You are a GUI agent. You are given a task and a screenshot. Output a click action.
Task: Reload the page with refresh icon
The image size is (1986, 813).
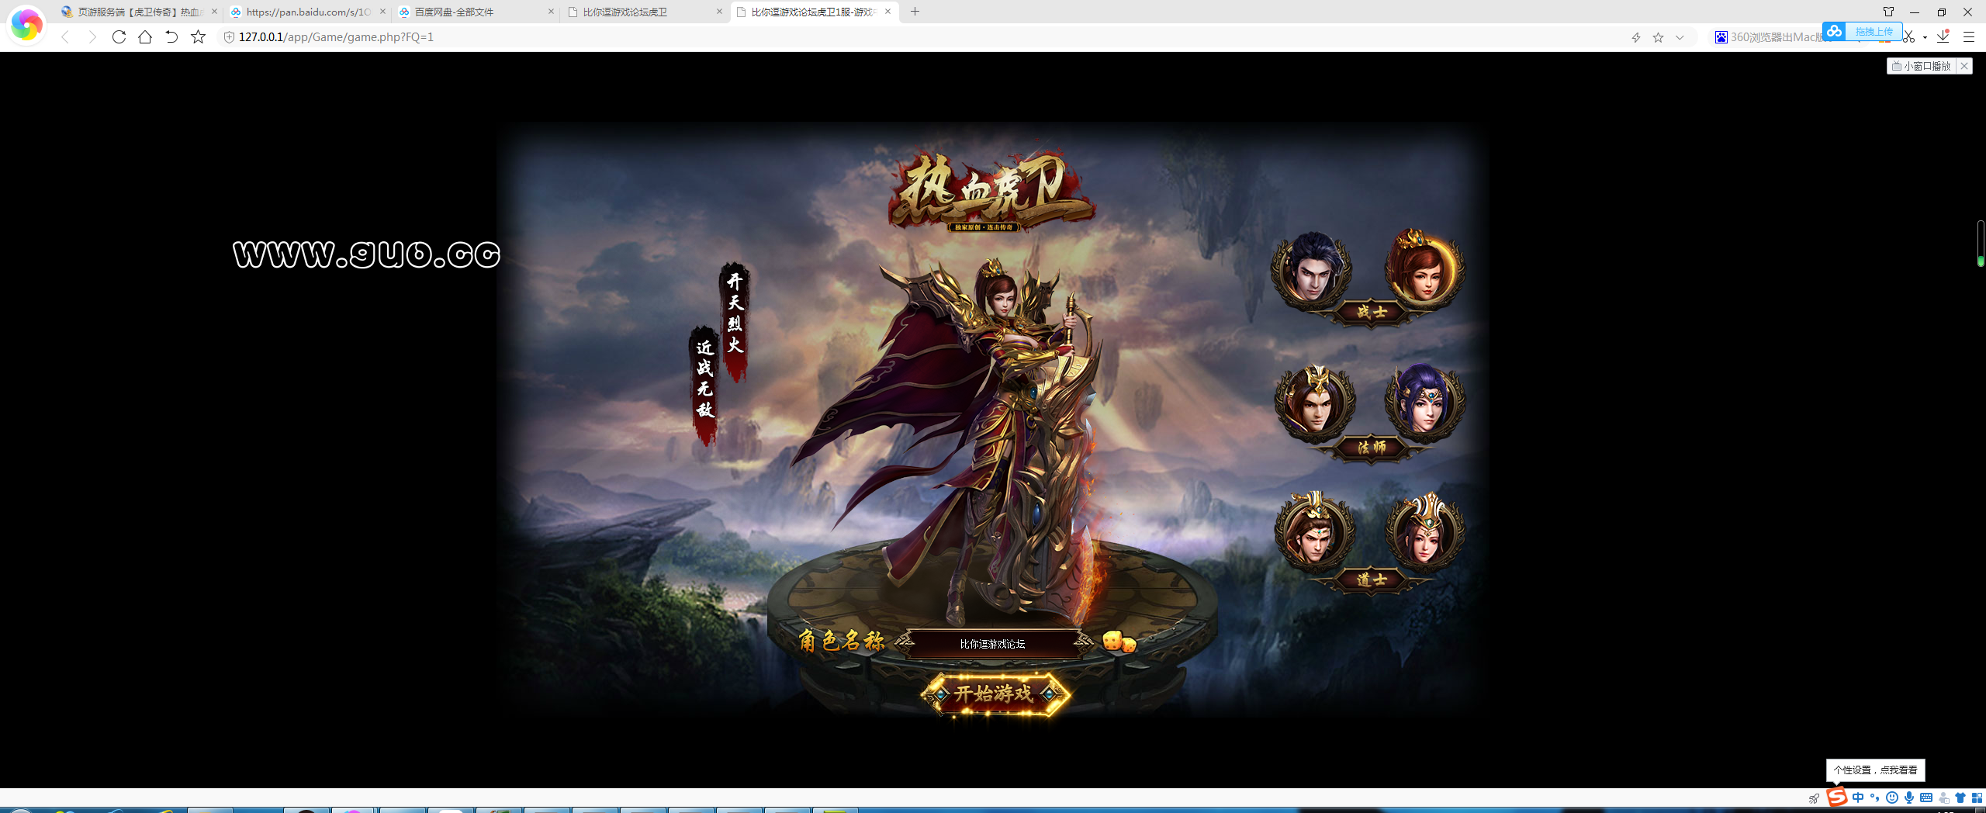tap(119, 36)
